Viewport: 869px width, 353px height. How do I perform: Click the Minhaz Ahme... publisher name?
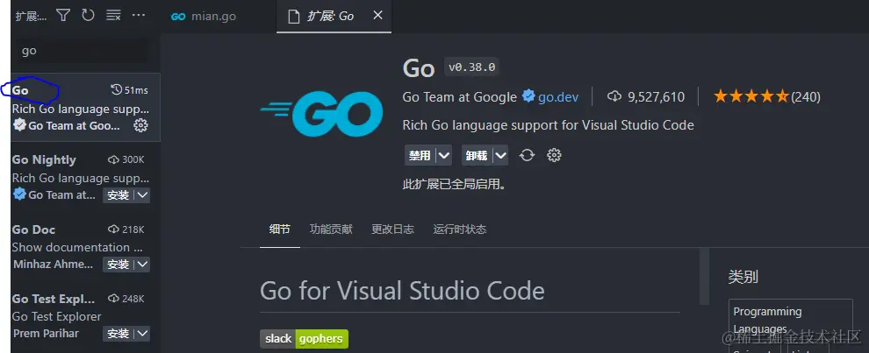54,265
